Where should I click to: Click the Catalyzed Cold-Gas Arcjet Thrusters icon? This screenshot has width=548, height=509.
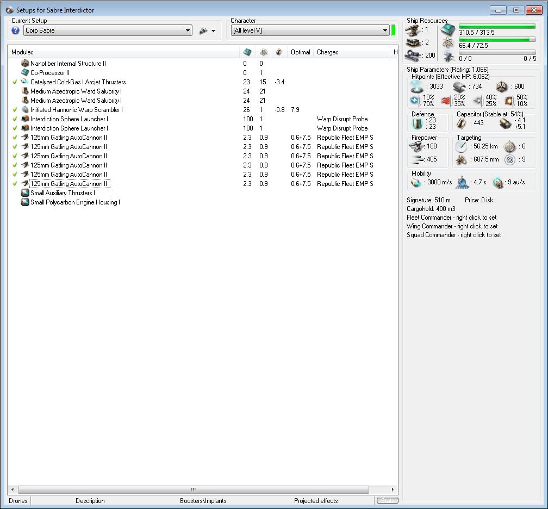point(25,82)
